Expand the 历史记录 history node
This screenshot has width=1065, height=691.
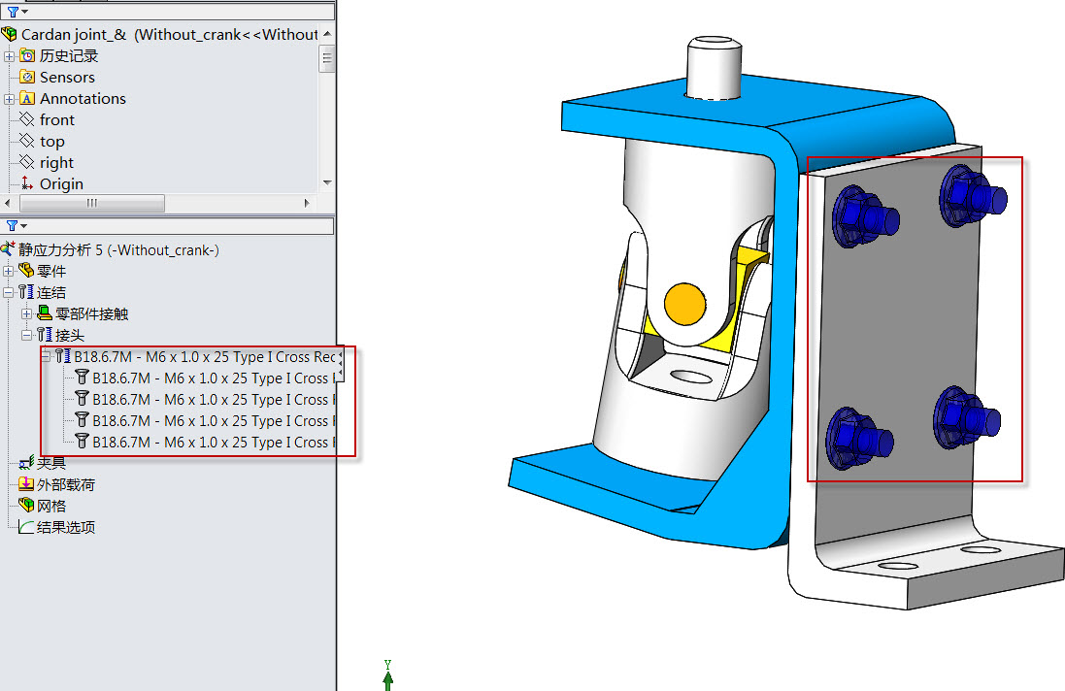tap(10, 56)
